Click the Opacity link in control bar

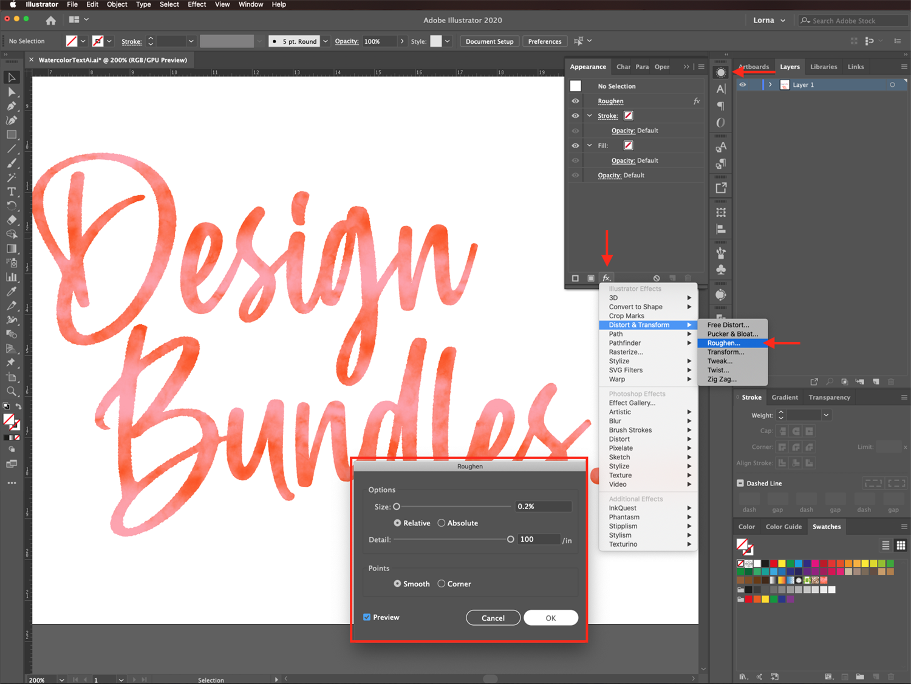(x=347, y=41)
